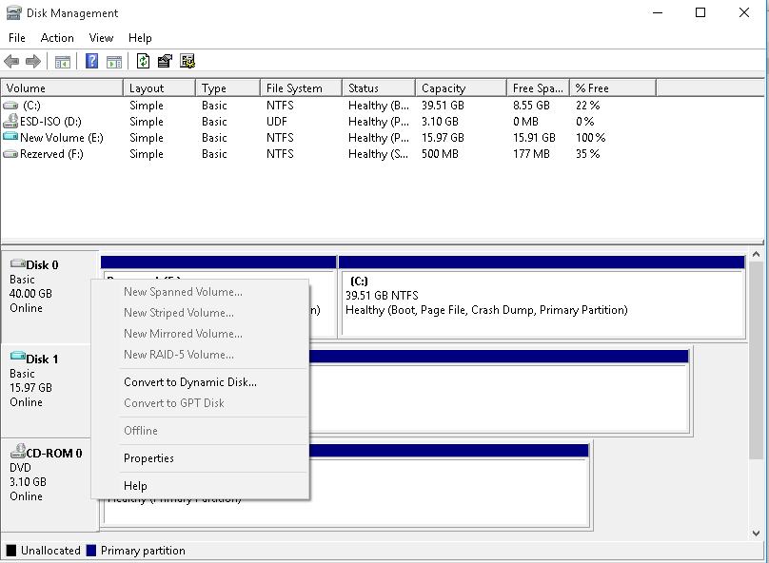
Task: Open the View menu
Action: pos(101,38)
